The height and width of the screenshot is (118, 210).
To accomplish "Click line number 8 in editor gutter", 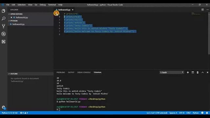I will coord(59,34).
